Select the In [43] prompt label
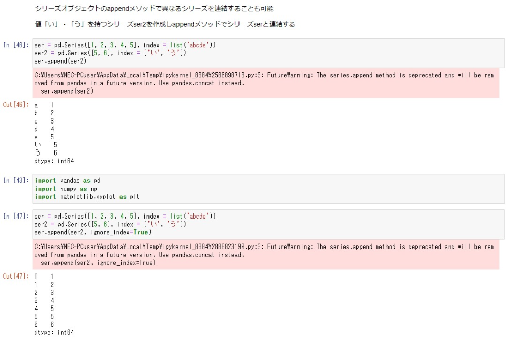This screenshot has height=339, width=508. coord(16,180)
